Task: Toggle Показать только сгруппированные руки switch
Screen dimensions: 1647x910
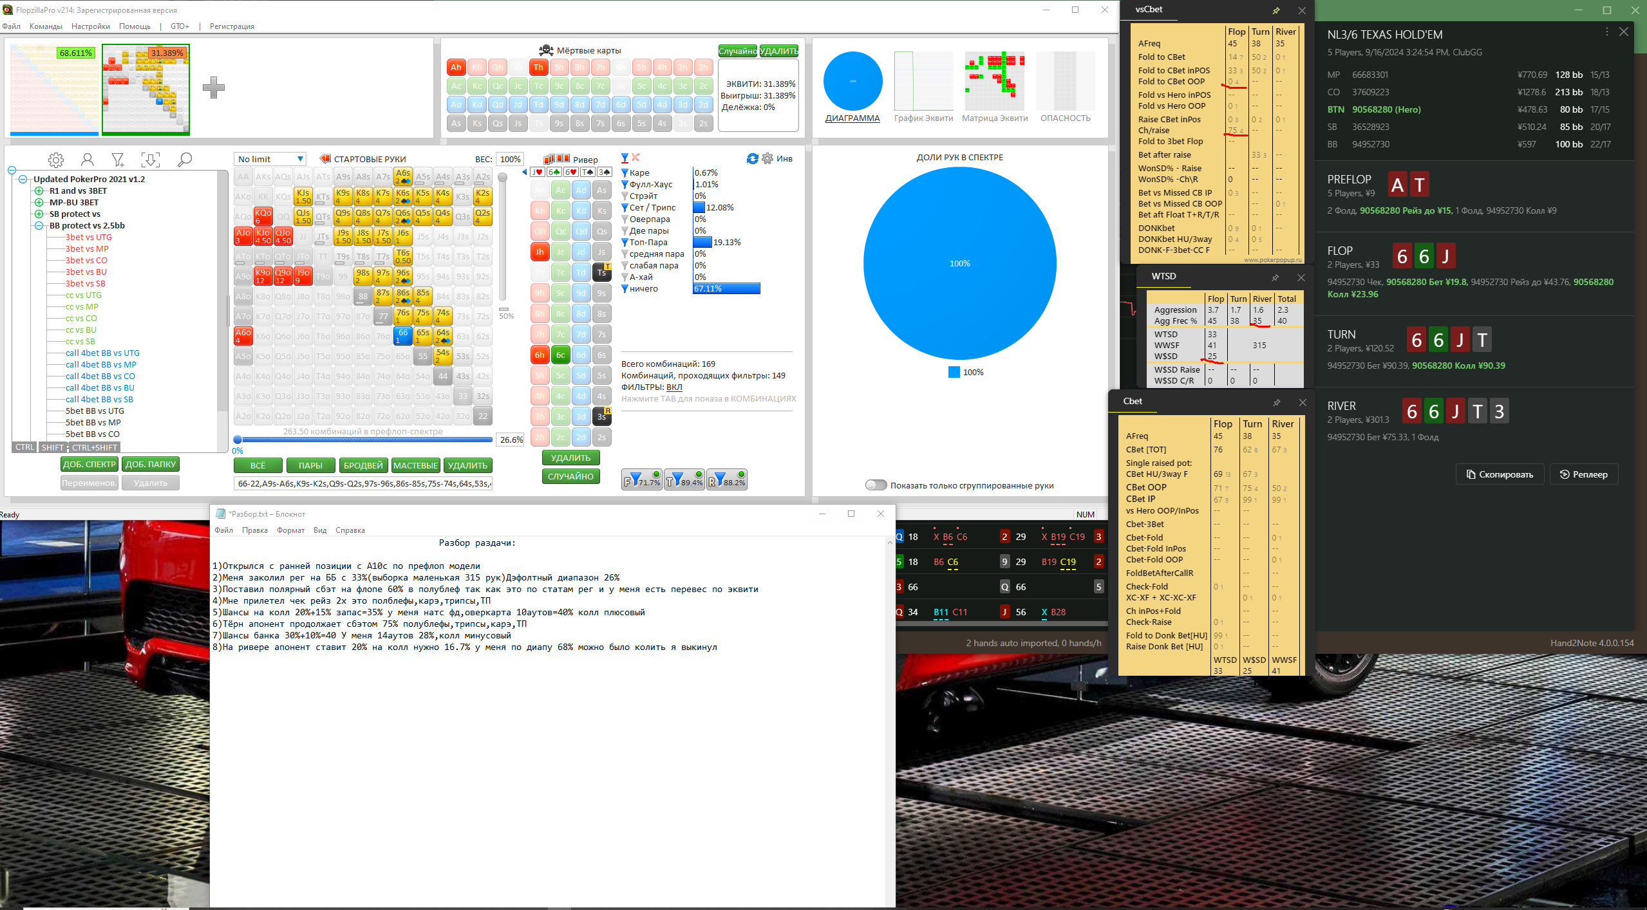Action: pos(876,485)
